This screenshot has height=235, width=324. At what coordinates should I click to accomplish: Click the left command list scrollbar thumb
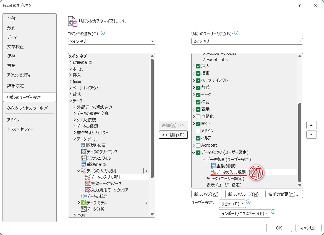click(x=152, y=118)
